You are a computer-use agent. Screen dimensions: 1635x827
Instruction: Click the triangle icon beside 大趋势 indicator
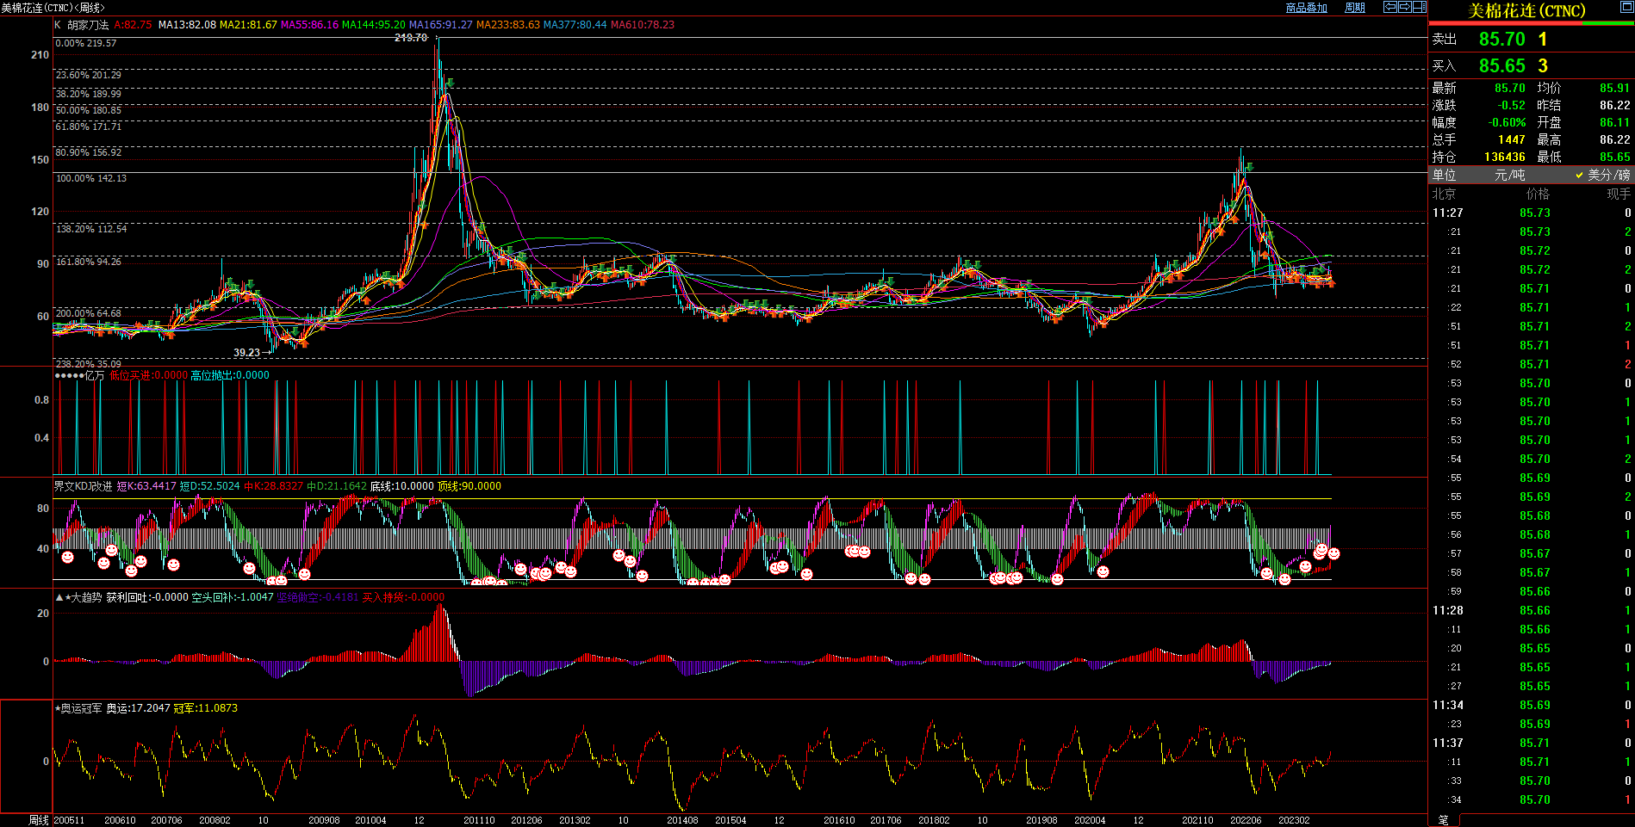tap(59, 597)
